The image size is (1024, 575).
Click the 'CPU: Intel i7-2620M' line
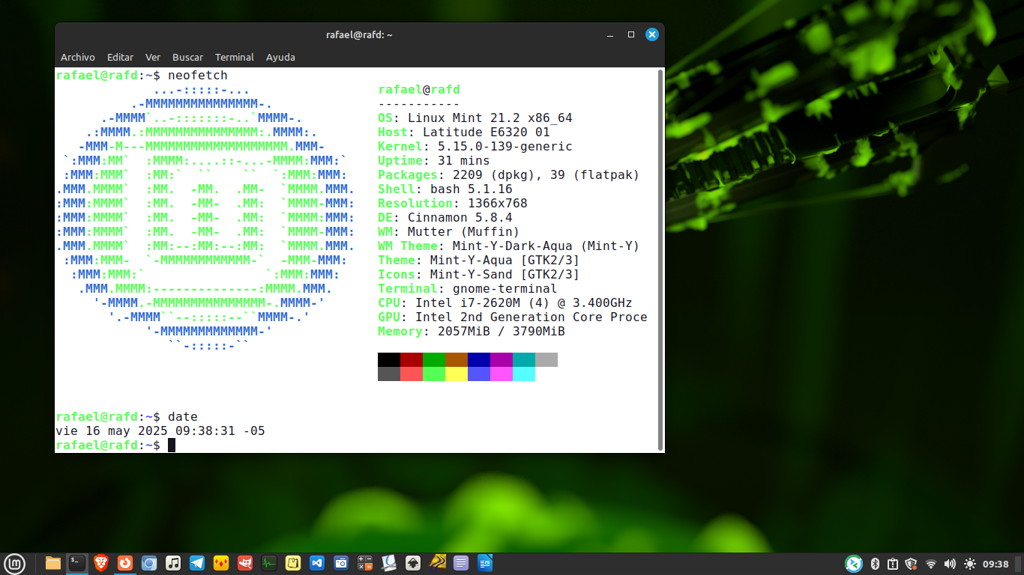[x=505, y=302]
